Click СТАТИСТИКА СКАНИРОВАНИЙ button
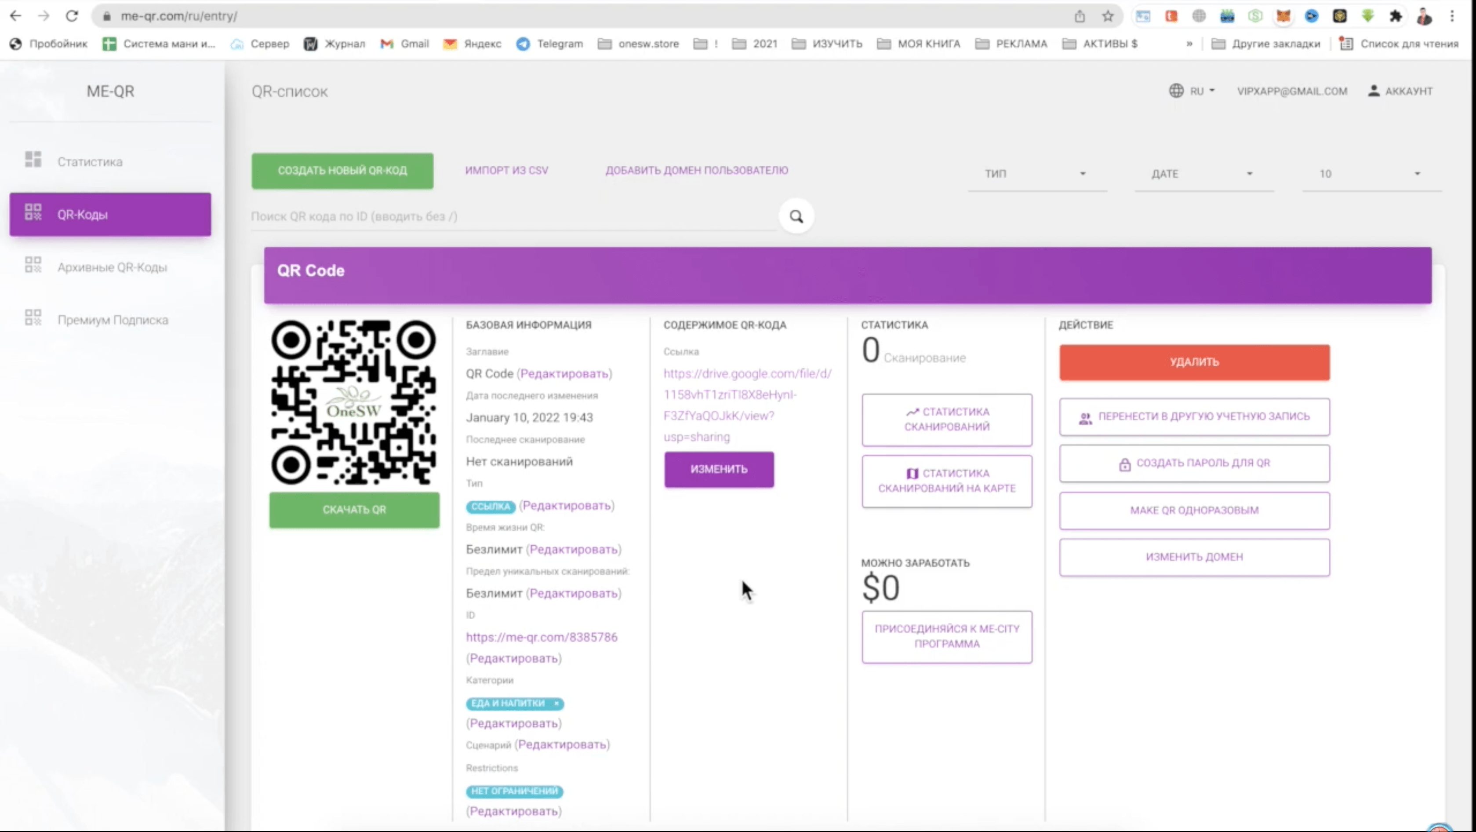Screen dimensions: 1476x832 [x=947, y=419]
